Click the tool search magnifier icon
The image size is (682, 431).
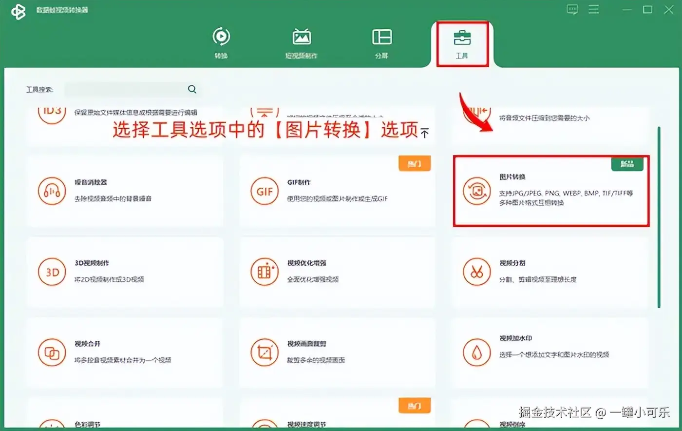(192, 89)
